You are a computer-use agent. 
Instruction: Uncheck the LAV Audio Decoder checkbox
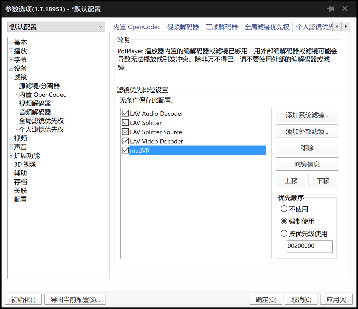[x=125, y=113]
